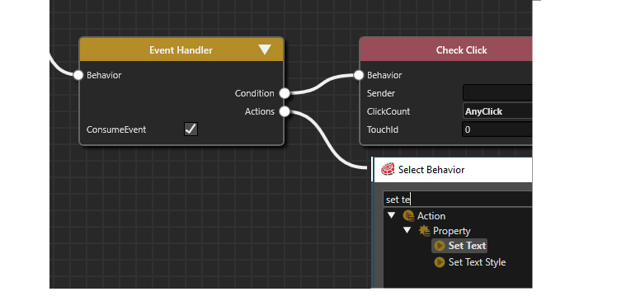Click the Action category icon
Viewport: 631px width, 301px height.
(x=408, y=216)
